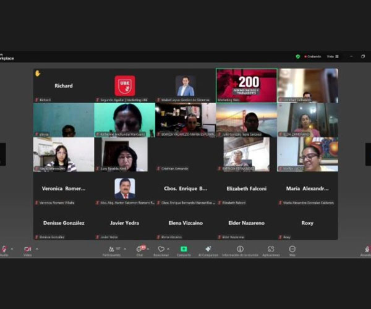The width and height of the screenshot is (371, 309).
Task: Click muted mic icon beside Elena Vizcaino label
Action: [158, 237]
